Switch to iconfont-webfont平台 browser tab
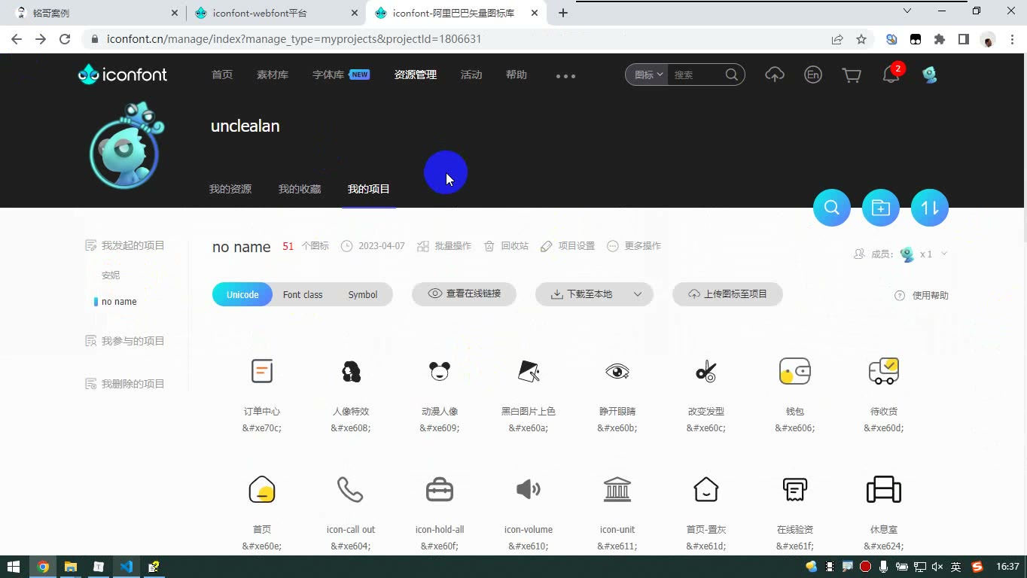This screenshot has height=578, width=1027. pyautogui.click(x=276, y=13)
